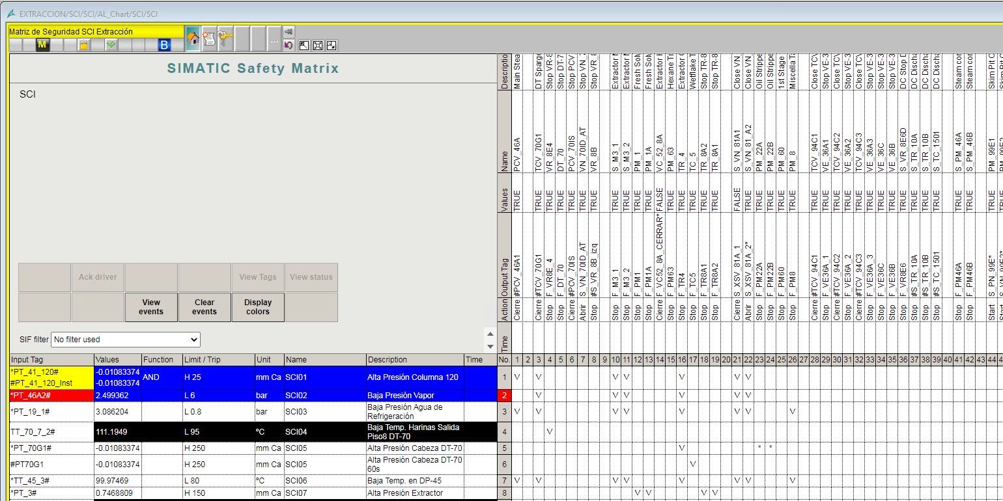Click the three-dots toolbar button
This screenshot has height=501, width=1003.
tap(274, 39)
